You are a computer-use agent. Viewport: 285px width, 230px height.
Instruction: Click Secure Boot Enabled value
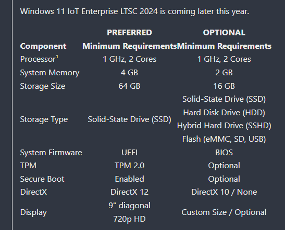[x=129, y=179]
